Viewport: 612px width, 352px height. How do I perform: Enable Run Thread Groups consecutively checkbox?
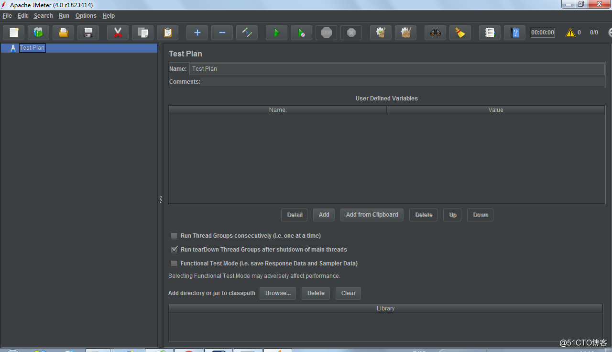(x=175, y=236)
